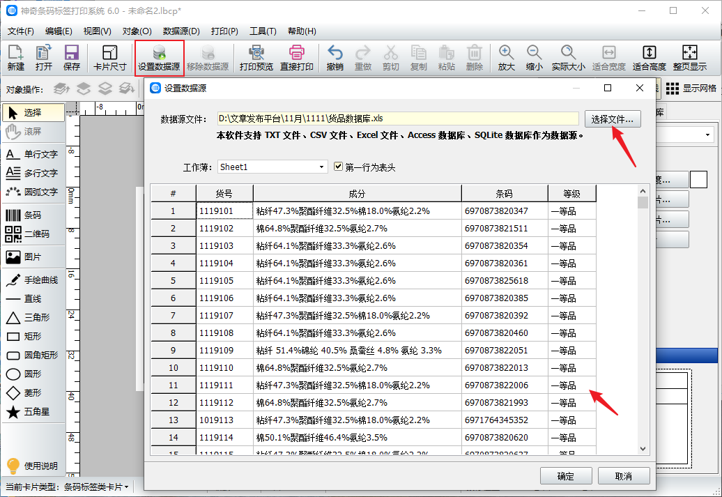The height and width of the screenshot is (497, 722).
Task: Show whole page with 整页显示
Action: click(x=690, y=58)
